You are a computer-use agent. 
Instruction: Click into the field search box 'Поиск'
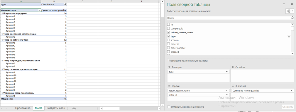pyautogui.click(x=229, y=18)
